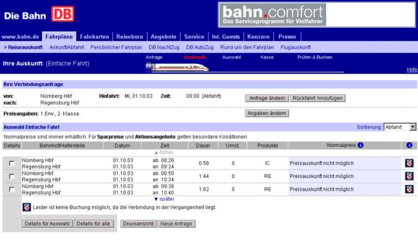The image size is (418, 241).
Task: Click Details für alle button
Action: 93,224
